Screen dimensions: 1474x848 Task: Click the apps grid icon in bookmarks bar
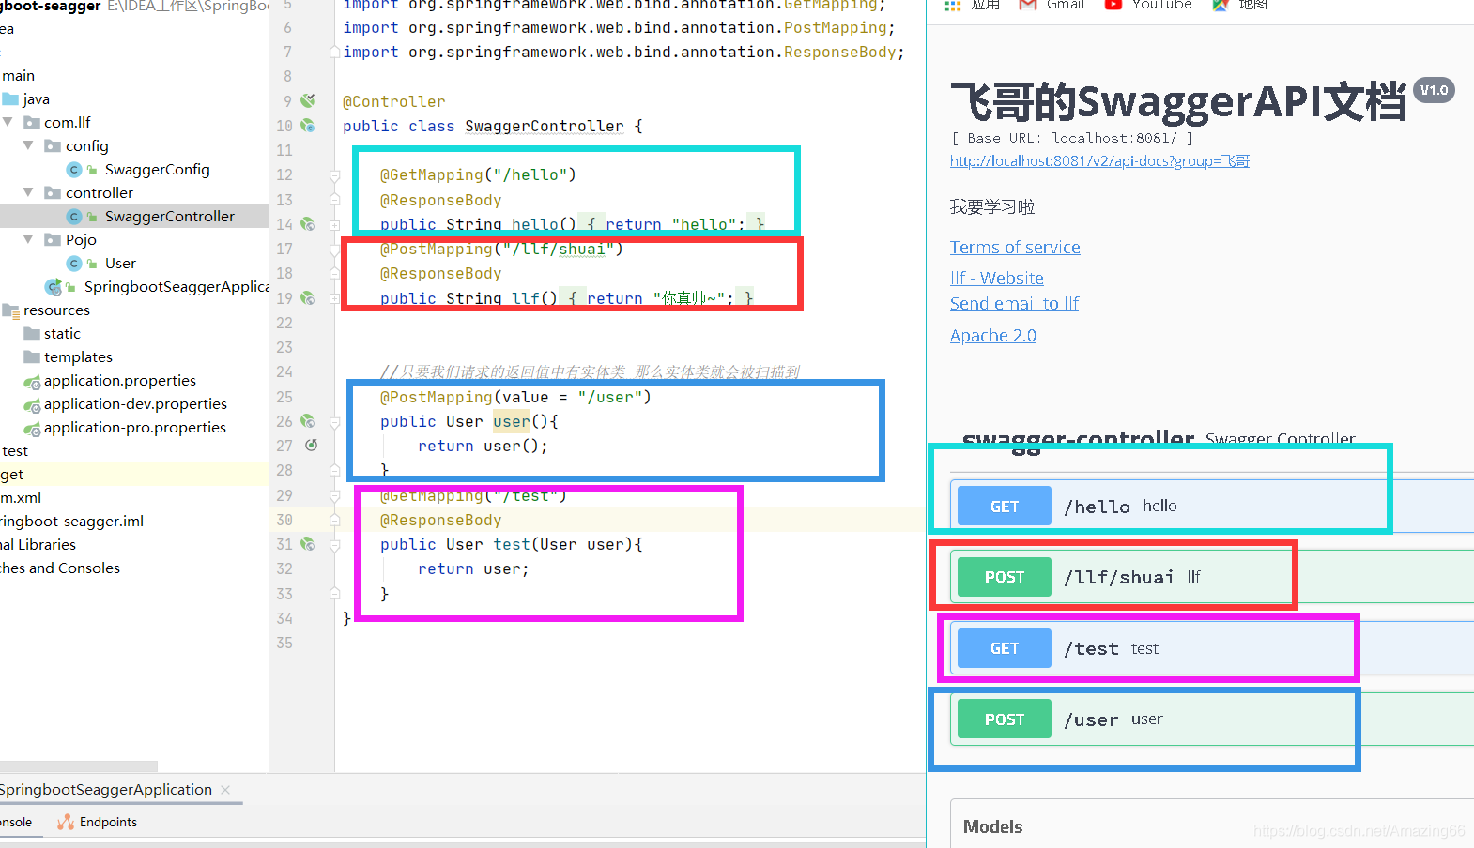click(953, 5)
